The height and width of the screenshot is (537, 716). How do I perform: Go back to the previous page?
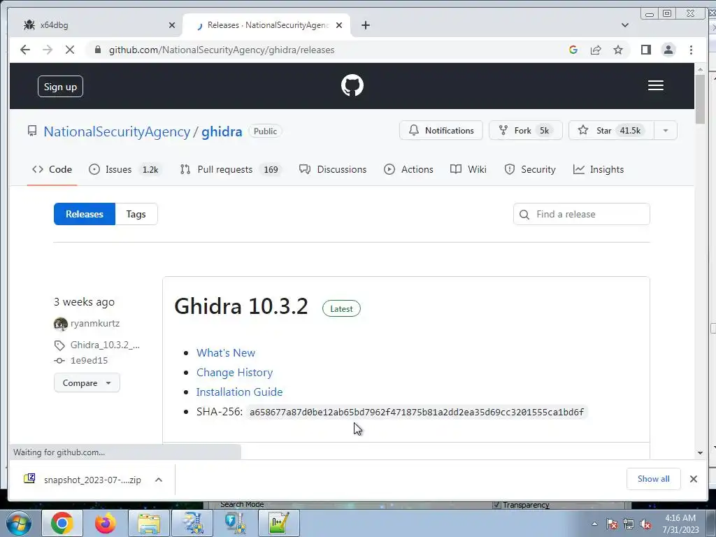tap(25, 50)
